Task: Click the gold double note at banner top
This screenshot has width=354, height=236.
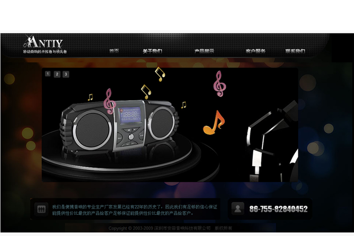Action: click(160, 74)
